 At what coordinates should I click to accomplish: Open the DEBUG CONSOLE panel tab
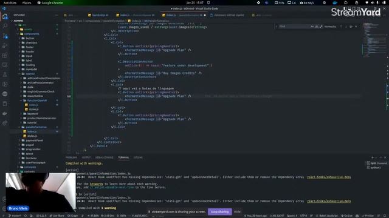point(104,157)
